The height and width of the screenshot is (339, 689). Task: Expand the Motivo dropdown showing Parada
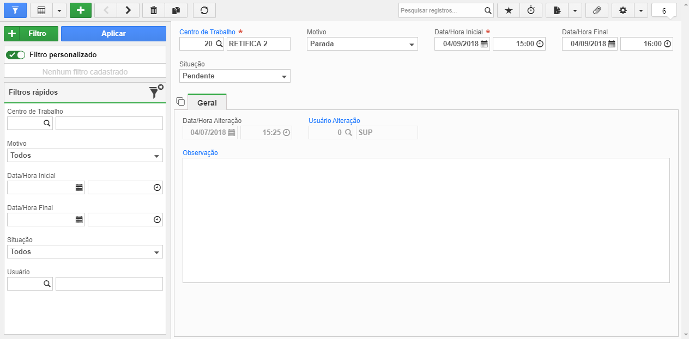362,44
